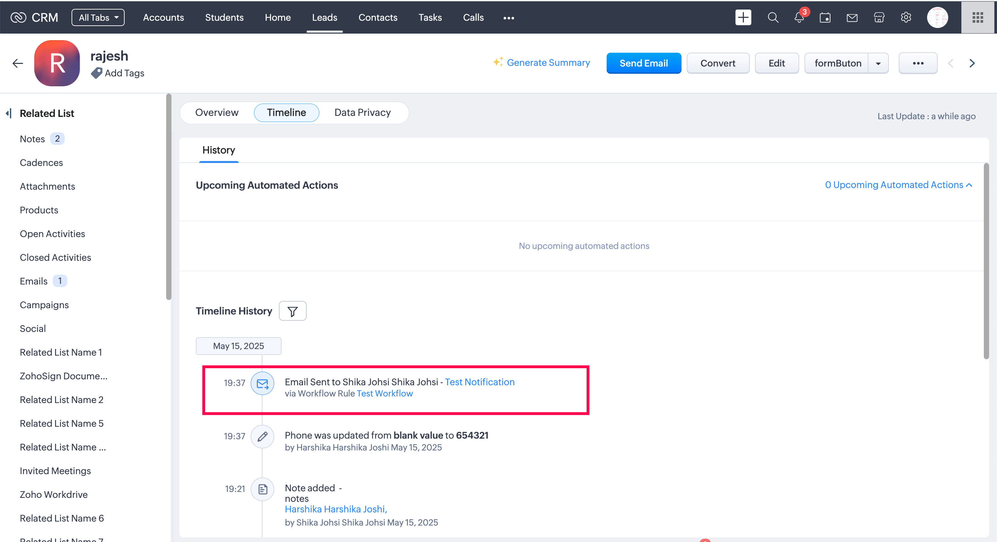Open the apps grid launcher icon
The height and width of the screenshot is (542, 997).
(x=978, y=18)
